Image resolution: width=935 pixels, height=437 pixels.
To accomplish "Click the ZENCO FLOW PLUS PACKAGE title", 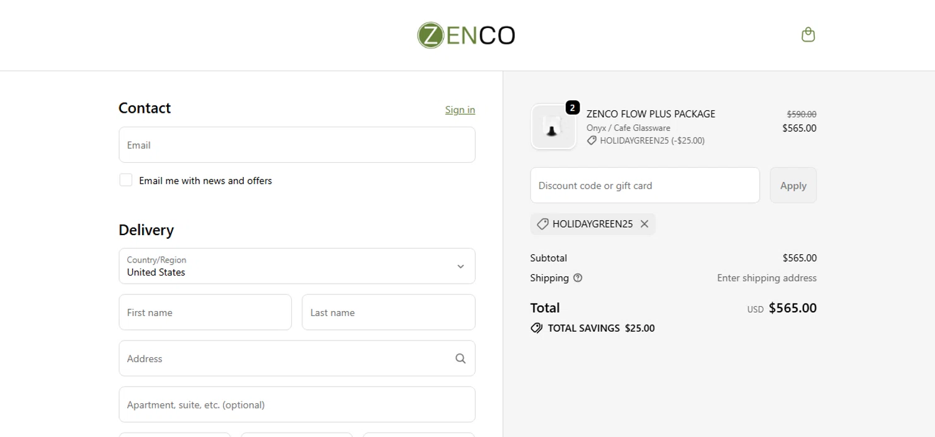I will click(x=651, y=114).
